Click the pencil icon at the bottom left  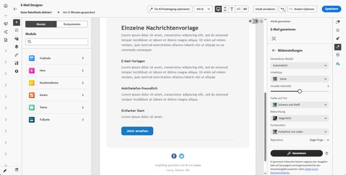(x=5, y=171)
